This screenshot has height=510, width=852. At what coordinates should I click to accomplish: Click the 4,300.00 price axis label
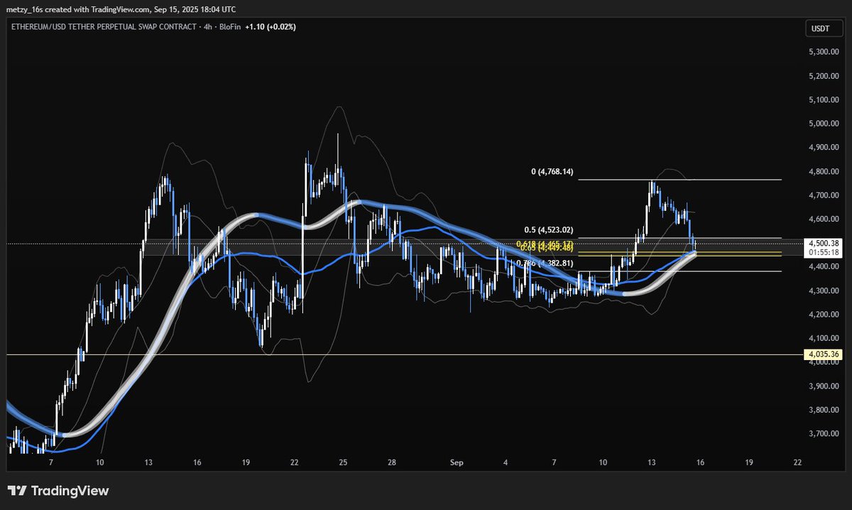(824, 291)
